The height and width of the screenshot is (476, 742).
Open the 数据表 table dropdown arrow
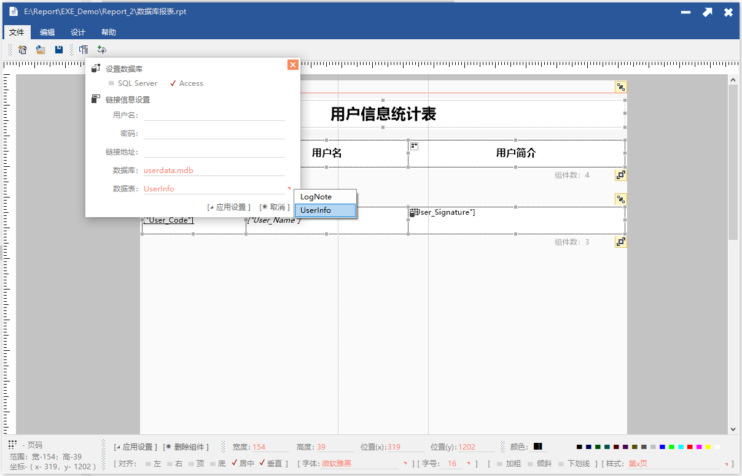click(x=289, y=188)
